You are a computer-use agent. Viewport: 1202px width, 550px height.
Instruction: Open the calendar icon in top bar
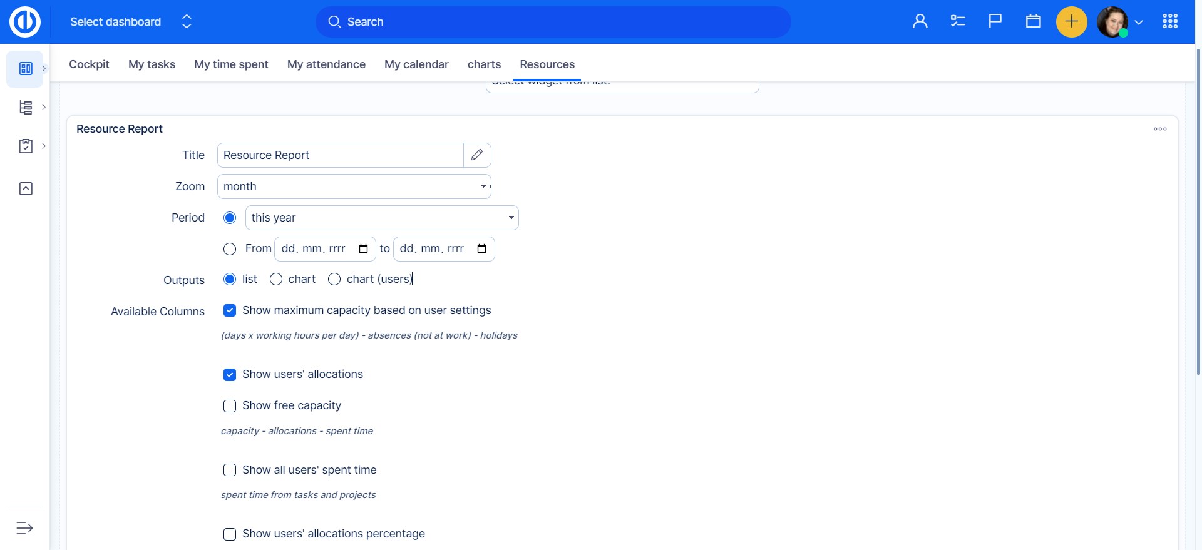coord(1033,22)
